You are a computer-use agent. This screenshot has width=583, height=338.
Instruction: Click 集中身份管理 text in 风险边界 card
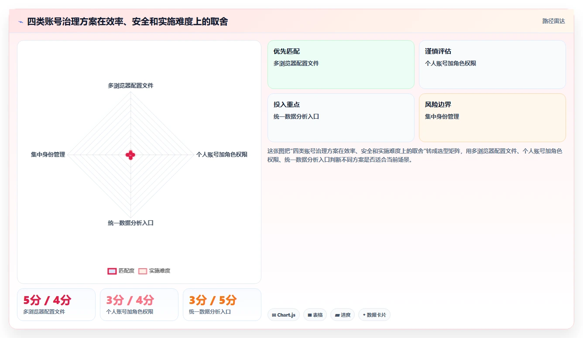coord(442,116)
